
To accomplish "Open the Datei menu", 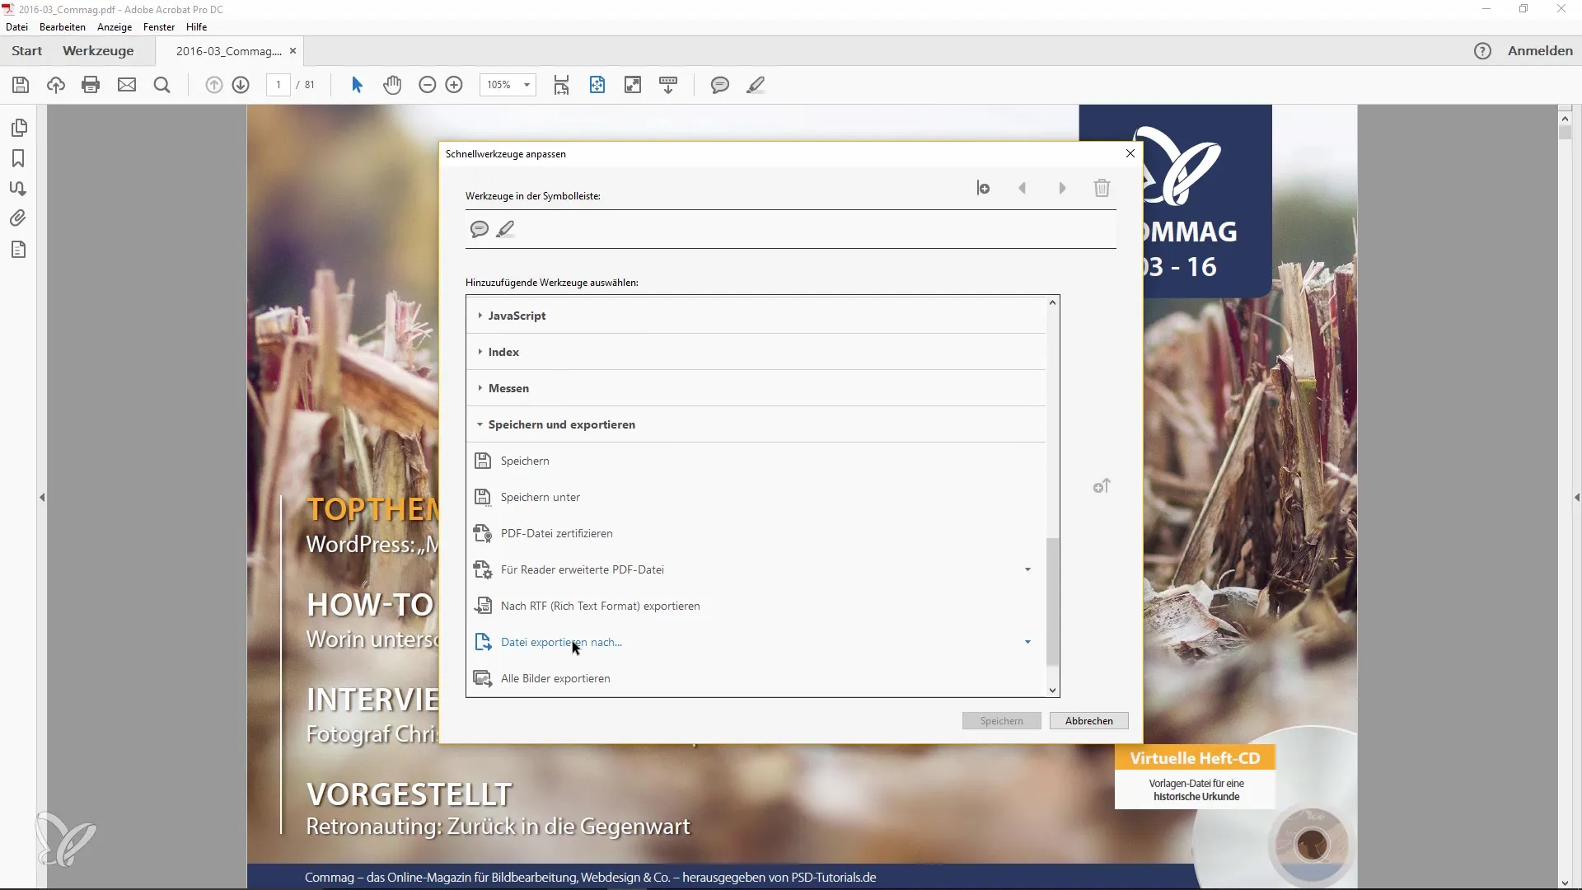I will pos(16,27).
